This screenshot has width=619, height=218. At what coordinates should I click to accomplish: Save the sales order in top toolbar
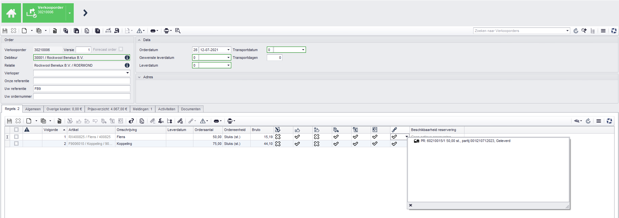(x=5, y=31)
